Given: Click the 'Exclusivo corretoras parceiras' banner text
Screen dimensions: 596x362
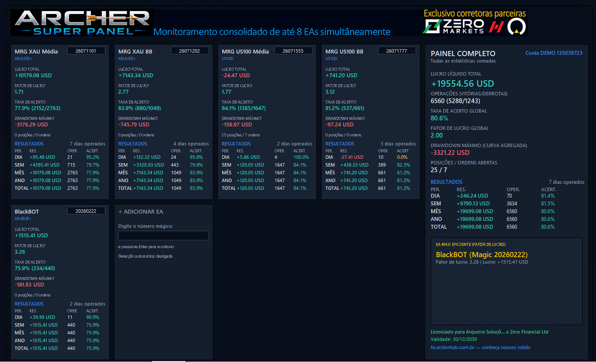Looking at the screenshot, I should tap(475, 14).
